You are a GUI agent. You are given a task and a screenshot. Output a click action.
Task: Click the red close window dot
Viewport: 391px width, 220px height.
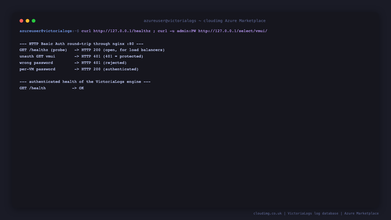pos(21,21)
